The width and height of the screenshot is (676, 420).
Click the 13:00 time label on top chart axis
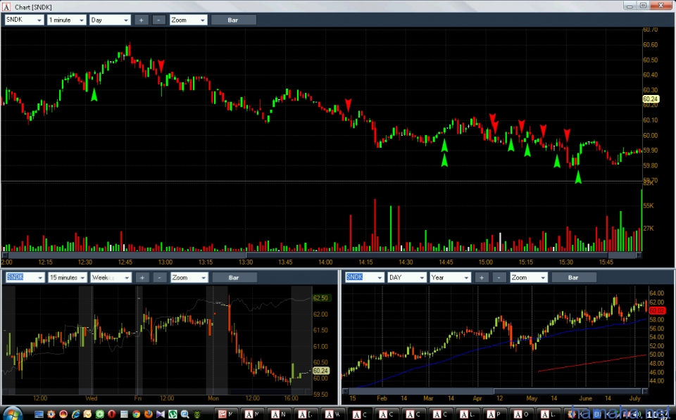[165, 262]
